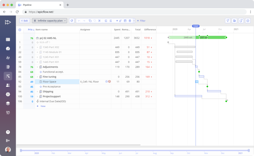This screenshot has height=156, width=254.
Task: Expand the 1345 Part X02 row
Action: point(37,47)
